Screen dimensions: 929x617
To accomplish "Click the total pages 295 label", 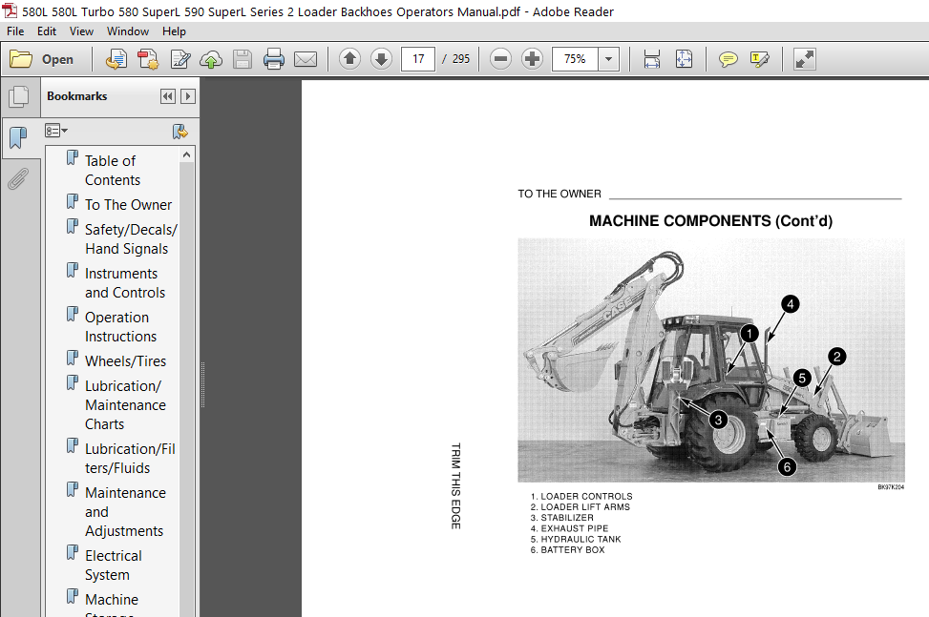I will pos(461,59).
